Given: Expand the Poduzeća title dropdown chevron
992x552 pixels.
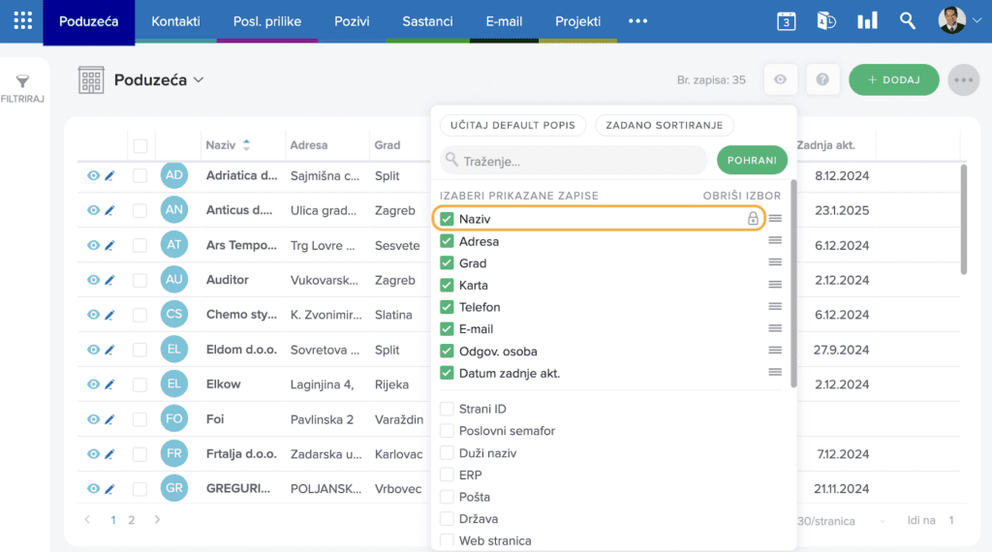Looking at the screenshot, I should click(x=199, y=80).
